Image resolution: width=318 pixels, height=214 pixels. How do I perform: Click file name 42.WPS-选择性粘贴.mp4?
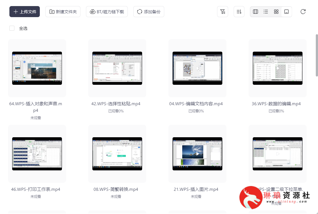tap(116, 104)
